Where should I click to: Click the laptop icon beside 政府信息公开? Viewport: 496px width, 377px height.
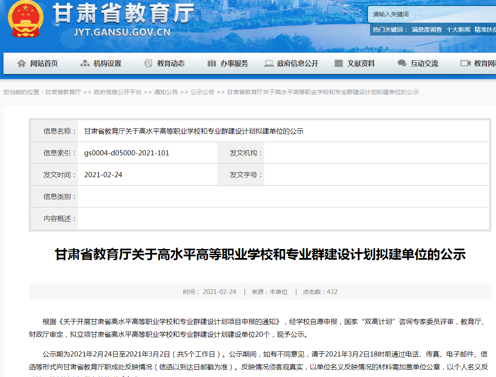coord(269,63)
